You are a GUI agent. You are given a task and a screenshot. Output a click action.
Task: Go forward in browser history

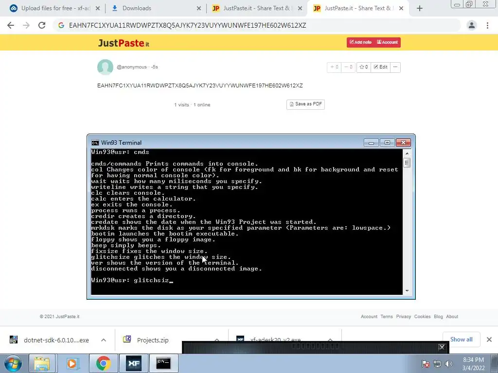tap(26, 25)
